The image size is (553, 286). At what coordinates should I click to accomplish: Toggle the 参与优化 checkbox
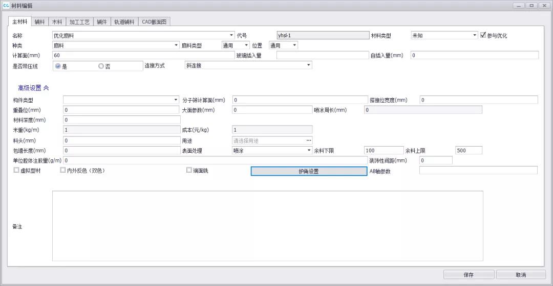tap(483, 35)
